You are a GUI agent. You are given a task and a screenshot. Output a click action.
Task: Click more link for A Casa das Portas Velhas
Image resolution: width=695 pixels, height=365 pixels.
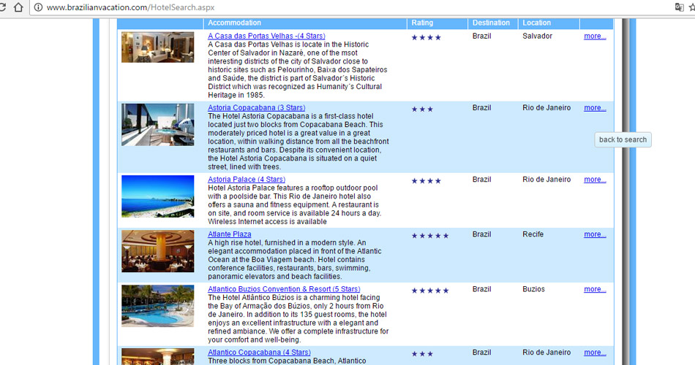click(595, 36)
